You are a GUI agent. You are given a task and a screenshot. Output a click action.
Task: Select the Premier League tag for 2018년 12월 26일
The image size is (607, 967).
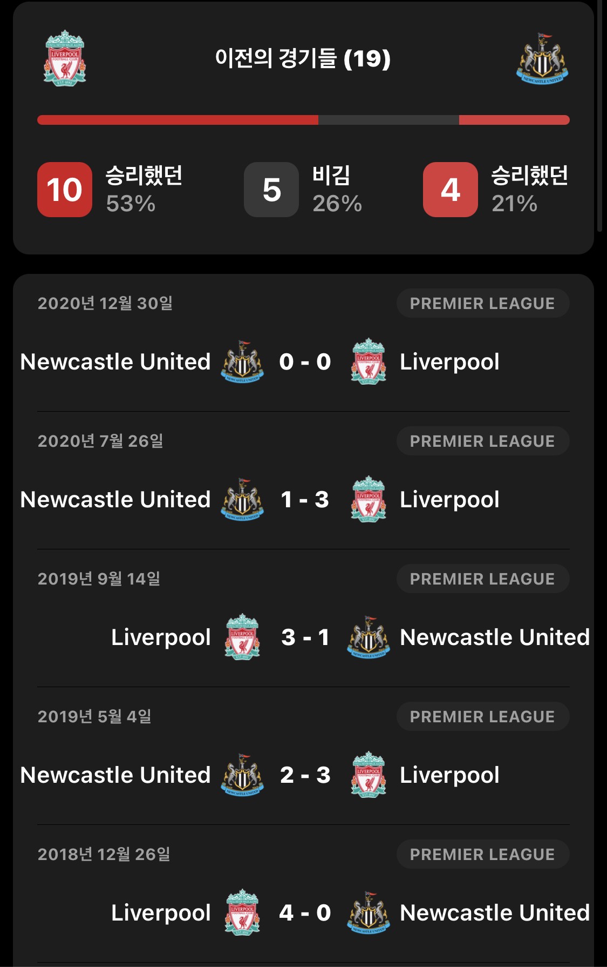click(483, 854)
